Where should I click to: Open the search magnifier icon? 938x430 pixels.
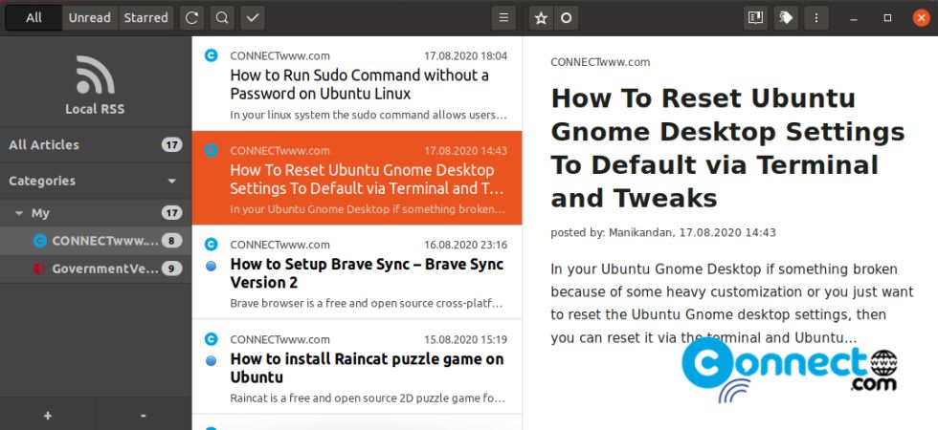pos(222,18)
